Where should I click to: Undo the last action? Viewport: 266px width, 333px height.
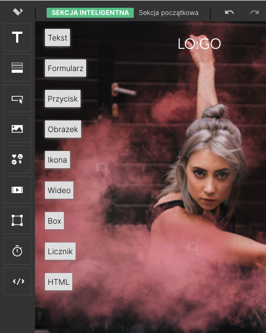tap(229, 12)
